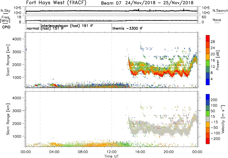Click the Power color bar blue bottom segment
The height and width of the screenshot is (158, 228).
208,82
